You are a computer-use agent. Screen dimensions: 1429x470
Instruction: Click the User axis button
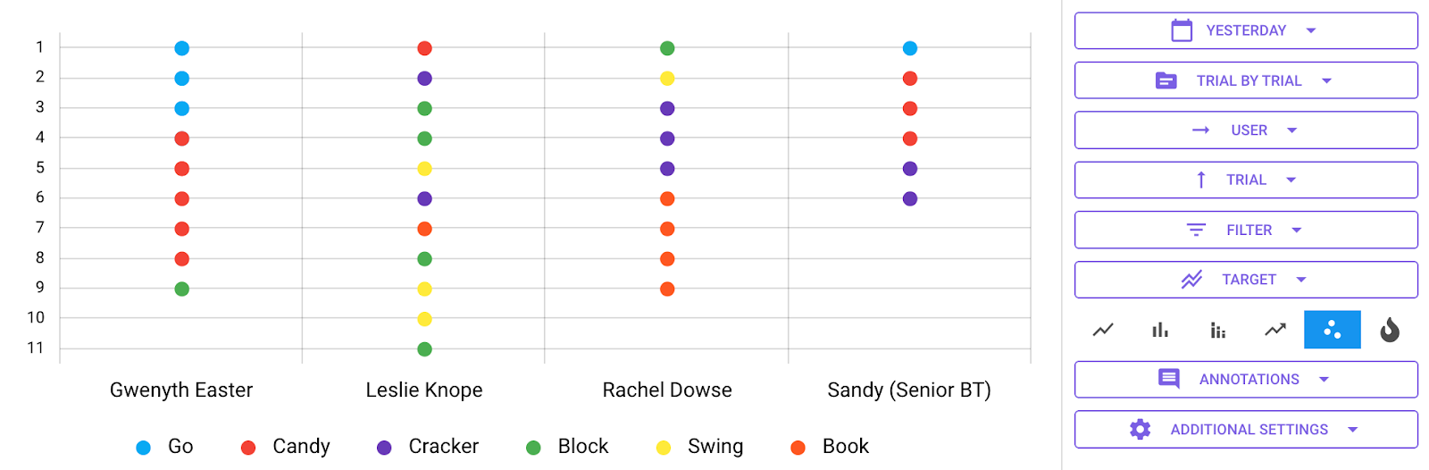point(1246,130)
